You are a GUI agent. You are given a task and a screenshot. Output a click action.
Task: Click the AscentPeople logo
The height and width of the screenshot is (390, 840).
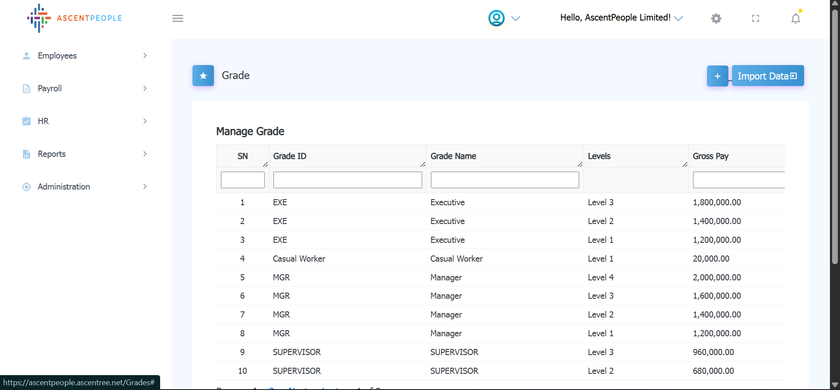click(74, 18)
